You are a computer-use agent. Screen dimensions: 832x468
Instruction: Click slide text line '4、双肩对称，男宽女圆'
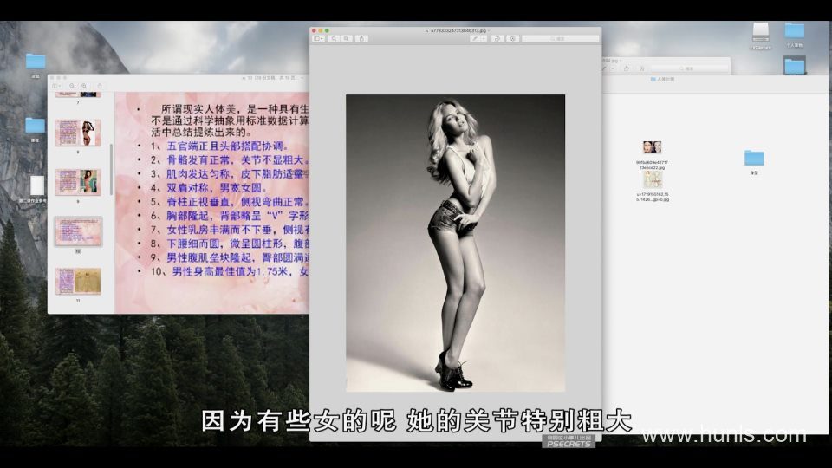point(209,188)
